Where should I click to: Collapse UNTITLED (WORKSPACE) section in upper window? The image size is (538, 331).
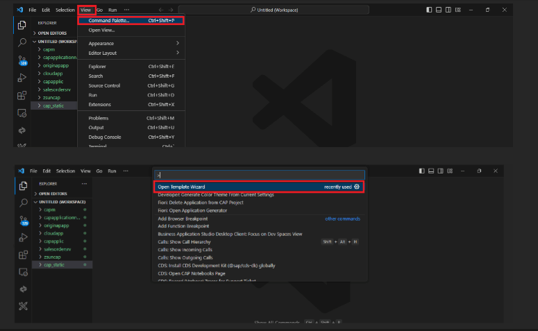point(54,42)
